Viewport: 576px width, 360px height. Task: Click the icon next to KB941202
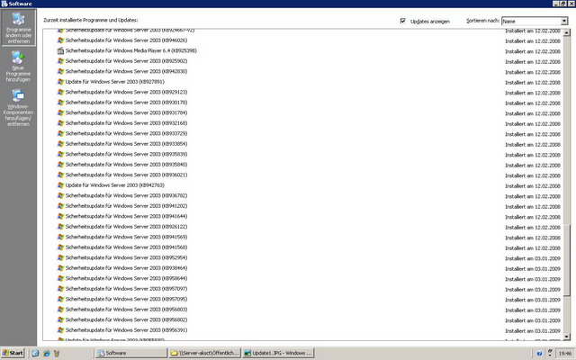[60, 206]
